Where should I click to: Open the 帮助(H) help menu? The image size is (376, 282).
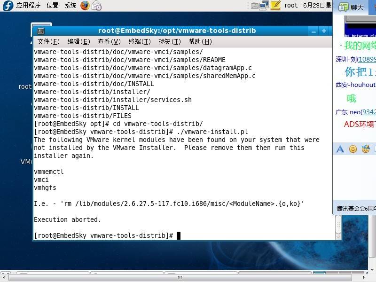pyautogui.click(x=200, y=41)
